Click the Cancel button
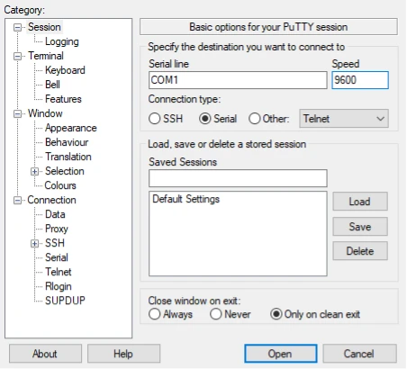The height and width of the screenshot is (369, 407). point(359,354)
